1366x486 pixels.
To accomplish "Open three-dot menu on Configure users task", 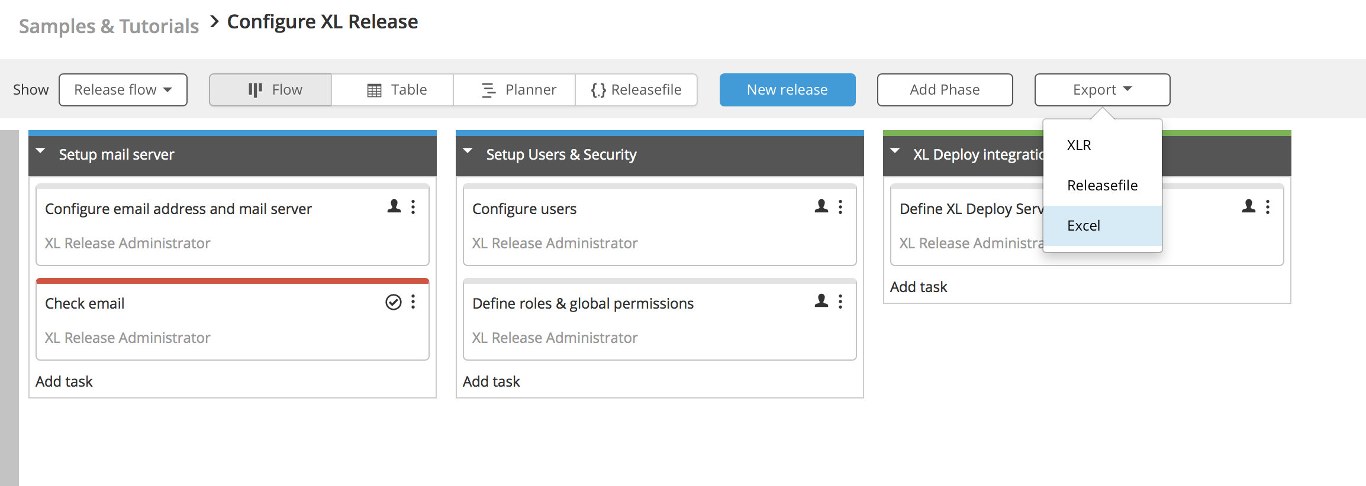I will [840, 206].
